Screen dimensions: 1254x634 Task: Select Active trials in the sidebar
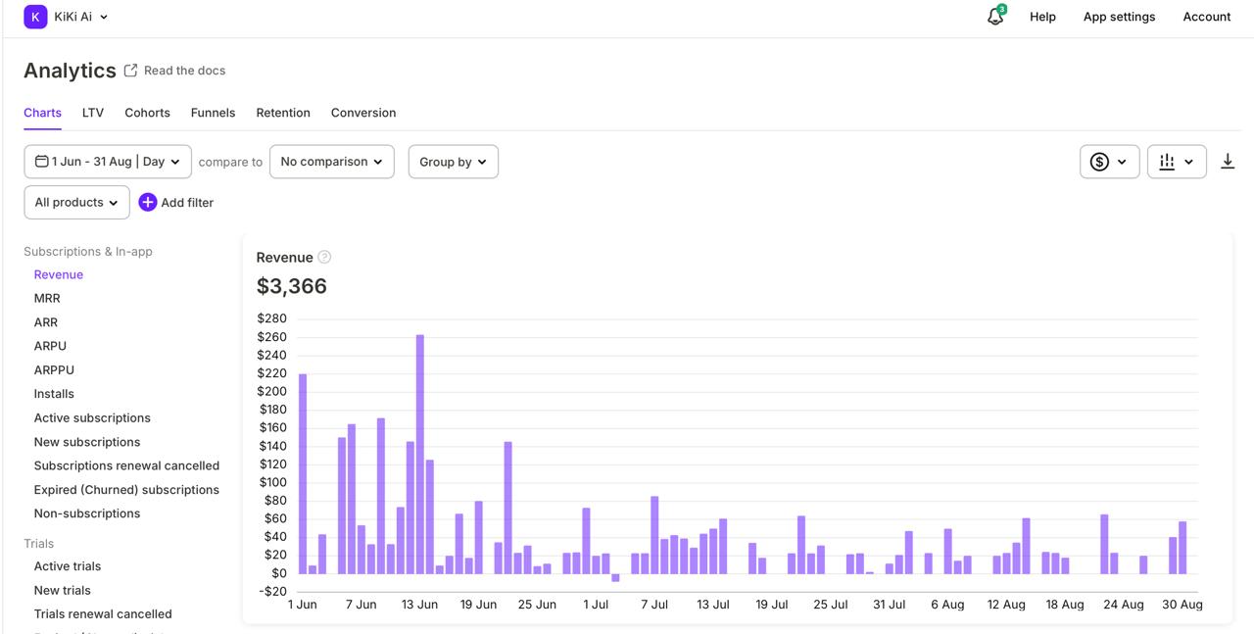(x=68, y=566)
